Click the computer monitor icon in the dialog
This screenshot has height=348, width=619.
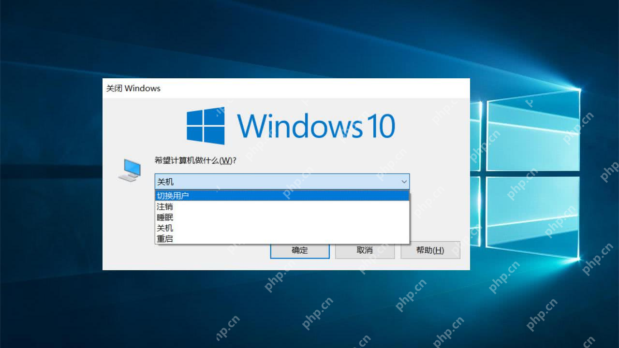(129, 171)
